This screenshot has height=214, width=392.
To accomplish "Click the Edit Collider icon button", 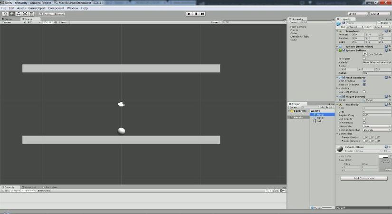I will [x=365, y=54].
